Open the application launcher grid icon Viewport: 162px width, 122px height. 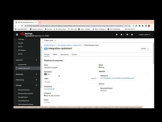117,35
